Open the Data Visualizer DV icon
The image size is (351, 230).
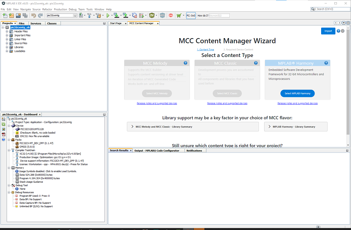(x=152, y=15)
